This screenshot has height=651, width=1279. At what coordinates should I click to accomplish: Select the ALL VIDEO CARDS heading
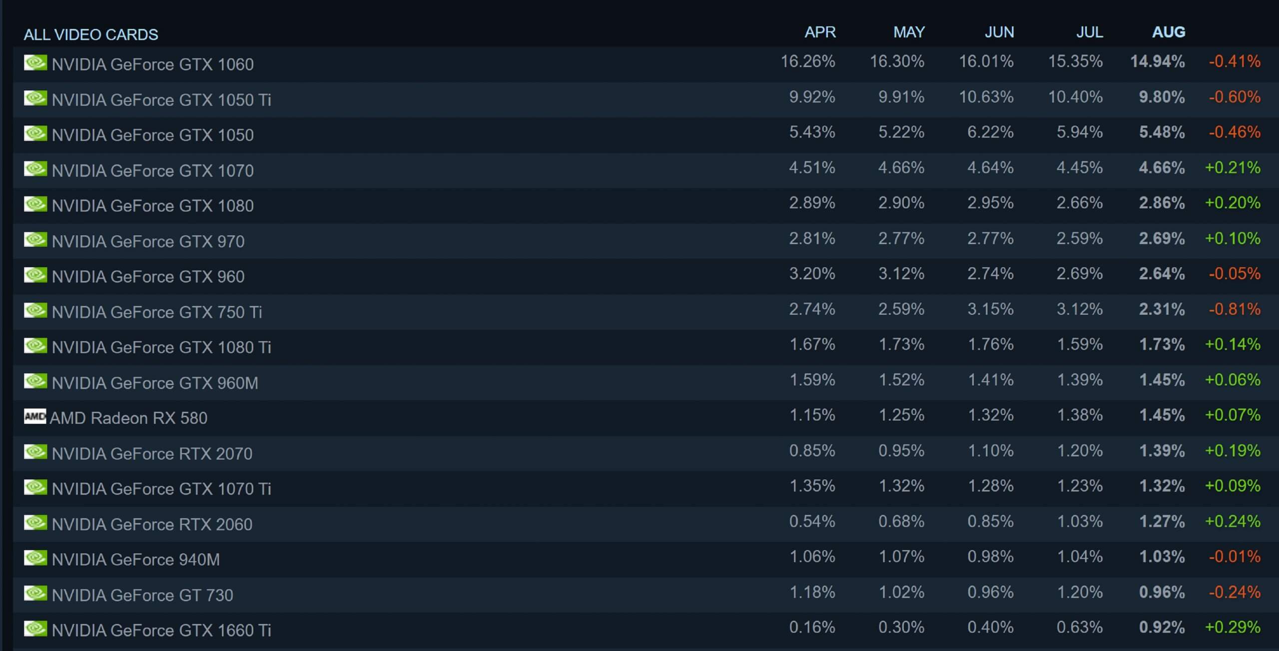pyautogui.click(x=91, y=34)
